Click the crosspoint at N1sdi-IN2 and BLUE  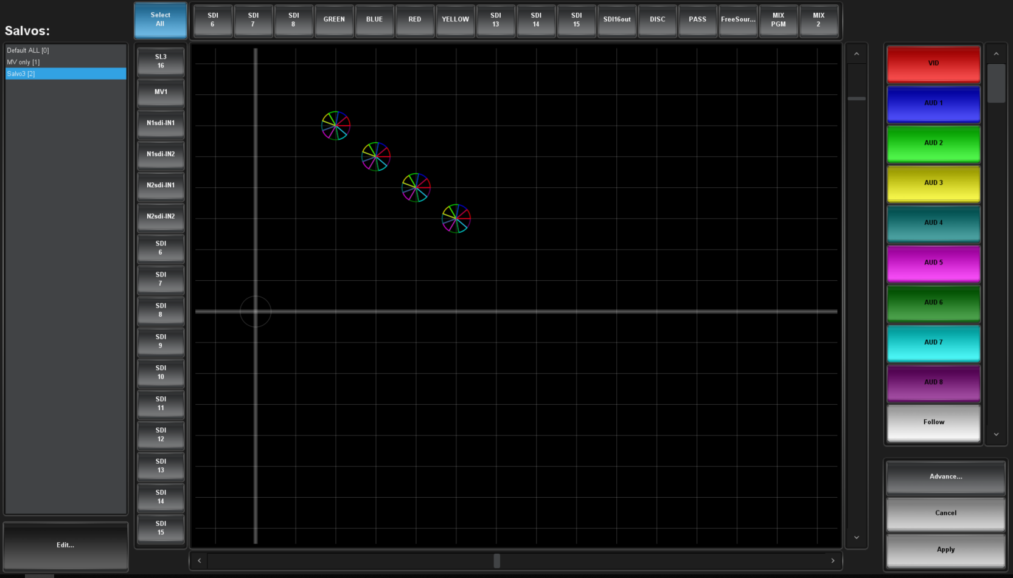376,156
